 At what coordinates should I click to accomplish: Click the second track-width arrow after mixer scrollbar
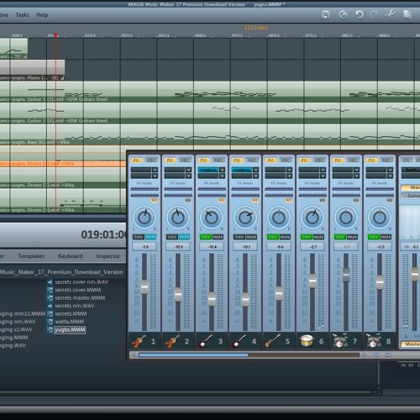(x=388, y=355)
